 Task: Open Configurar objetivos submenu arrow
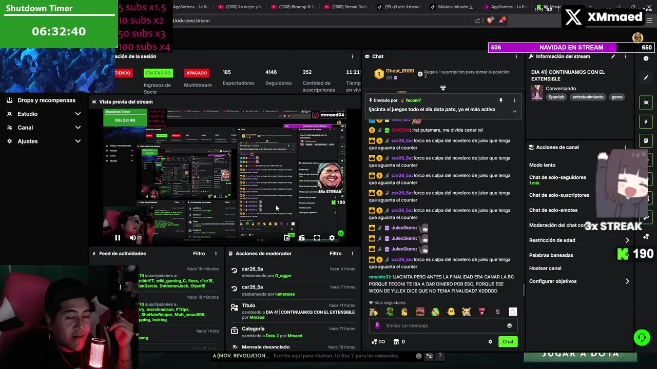(627, 281)
